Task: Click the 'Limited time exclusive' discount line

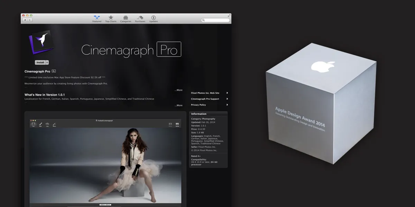Action: tap(65, 77)
